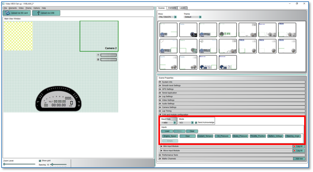
Task: Click the Empty input channel slot
Action: pos(170,141)
